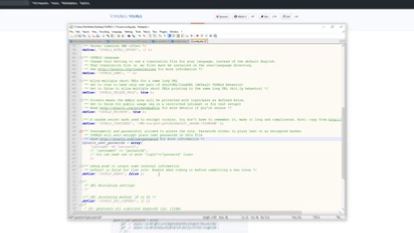Click the Watch dropdown button on GitHub

(240, 17)
